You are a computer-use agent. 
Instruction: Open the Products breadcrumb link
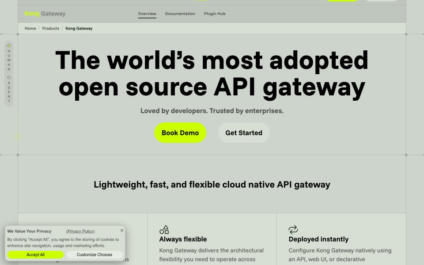[x=50, y=28]
